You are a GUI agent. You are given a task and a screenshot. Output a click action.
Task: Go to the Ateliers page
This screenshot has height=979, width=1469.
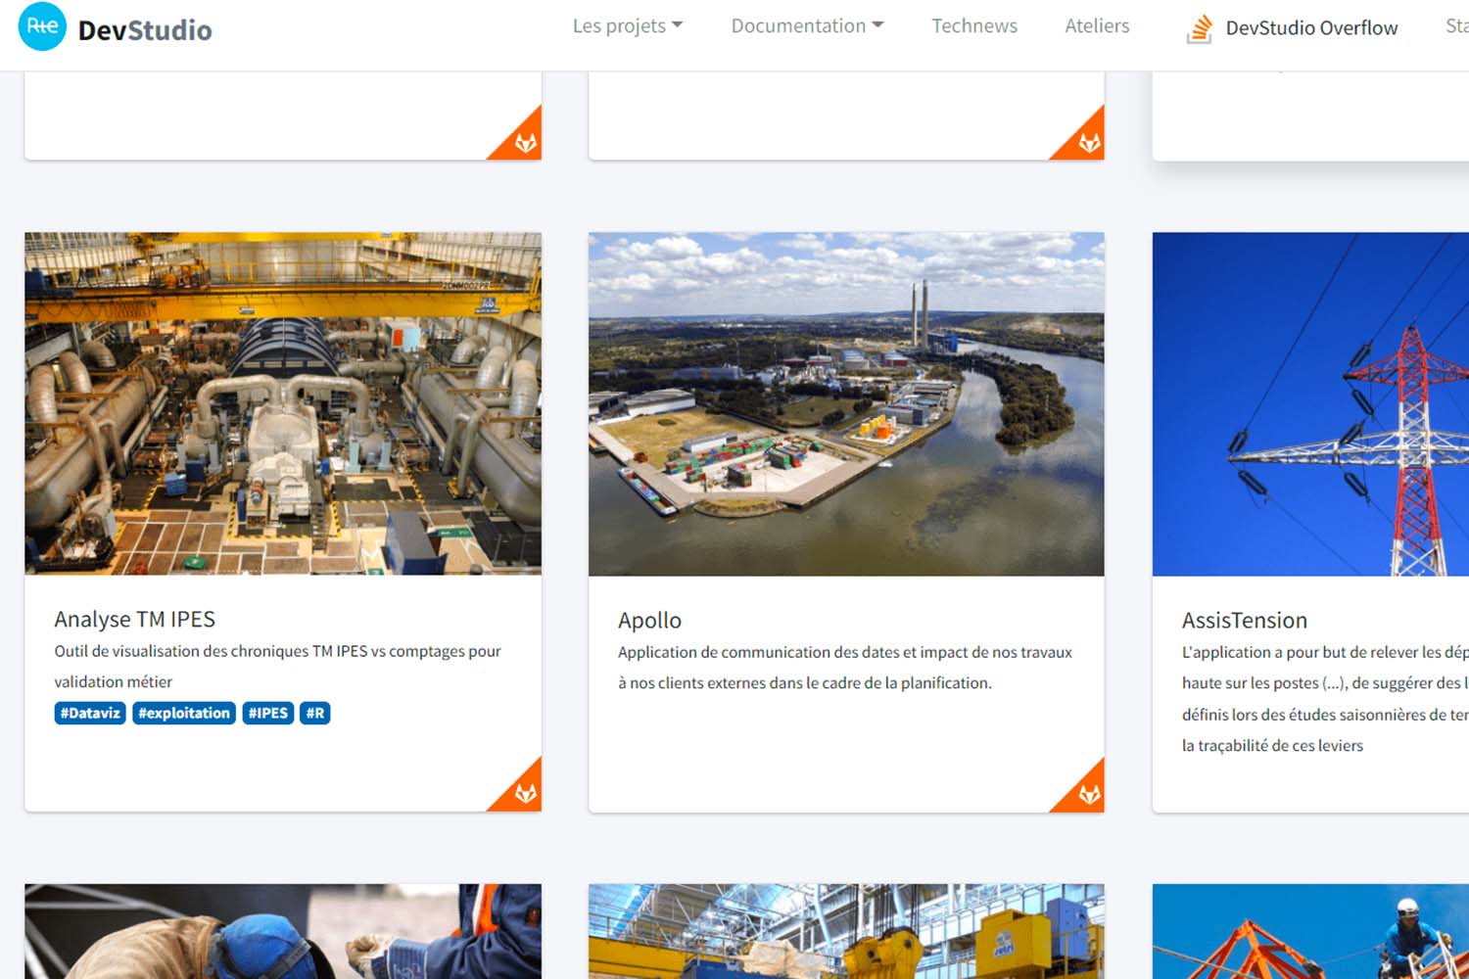[1097, 26]
